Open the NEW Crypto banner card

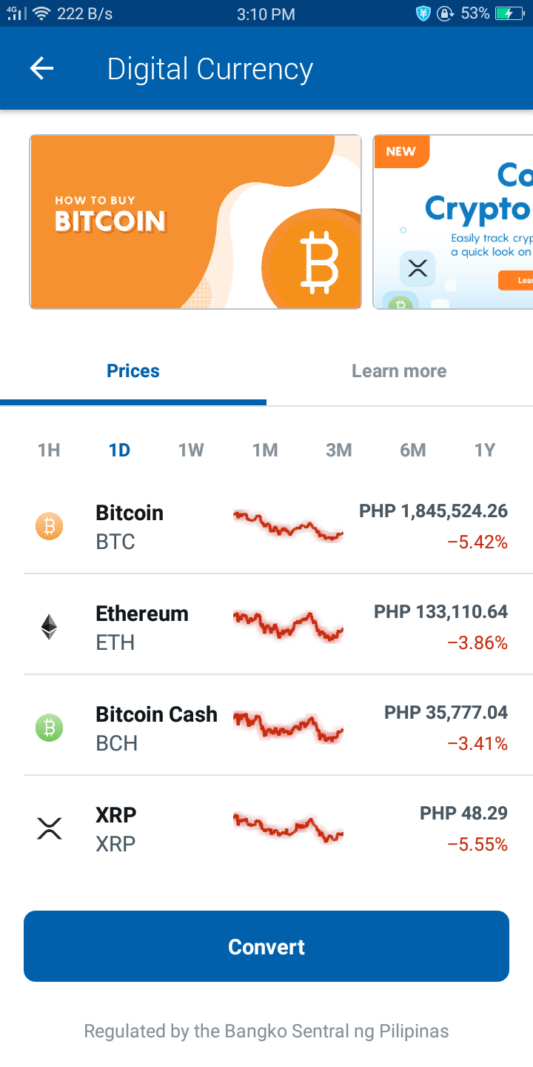(x=453, y=222)
